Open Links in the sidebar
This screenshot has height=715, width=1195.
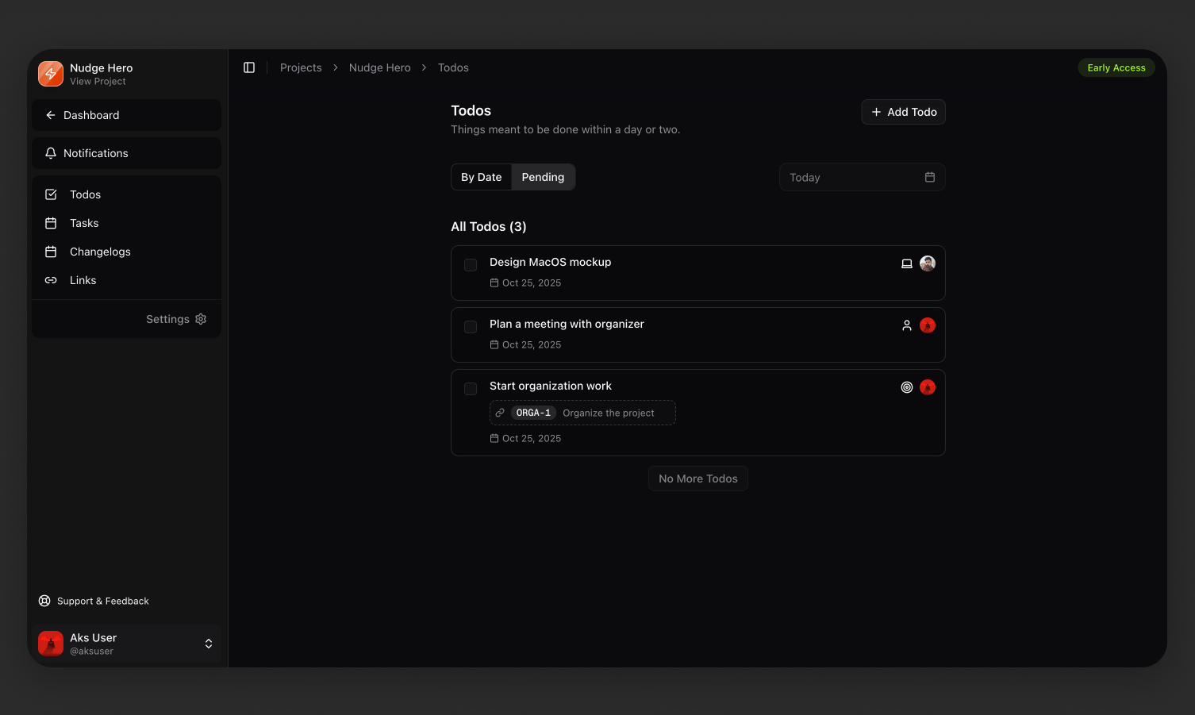click(127, 280)
